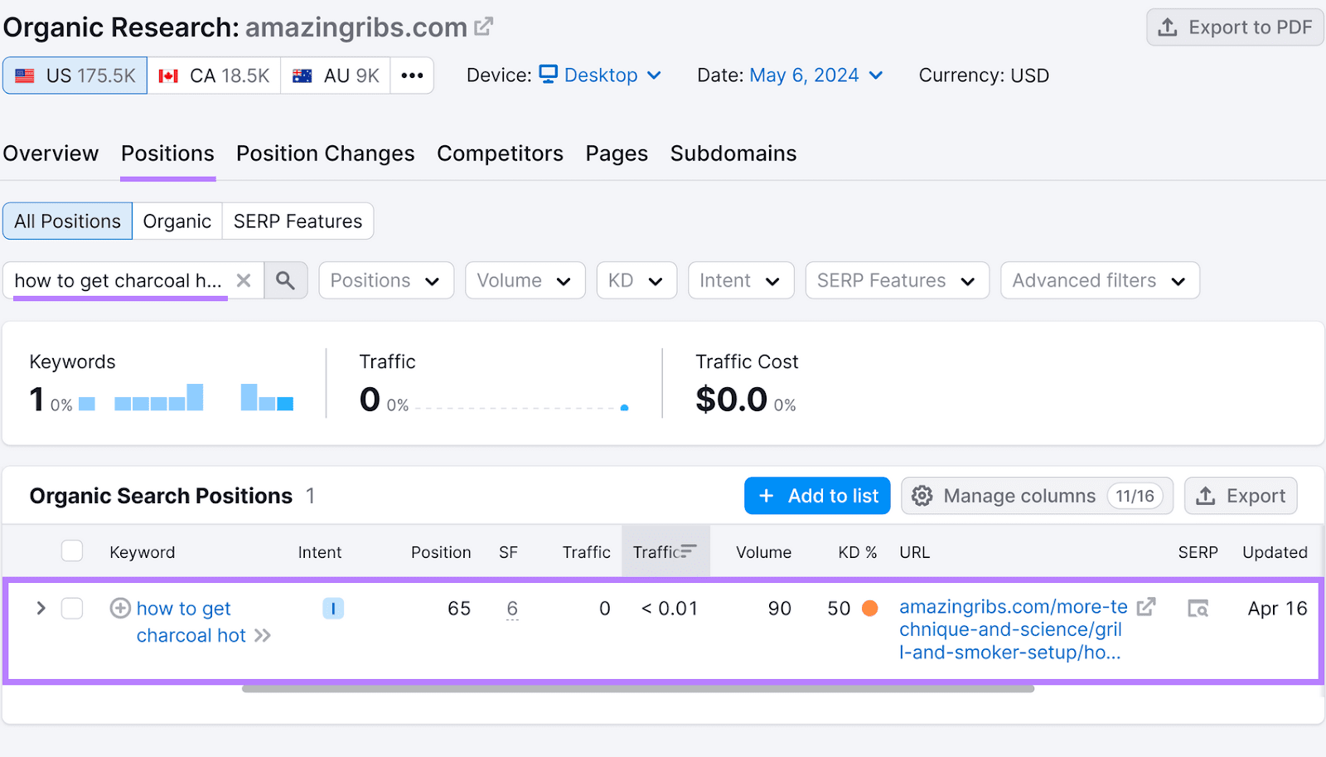The width and height of the screenshot is (1326, 757).
Task: Switch to the Organic filter toggle
Action: (x=177, y=221)
